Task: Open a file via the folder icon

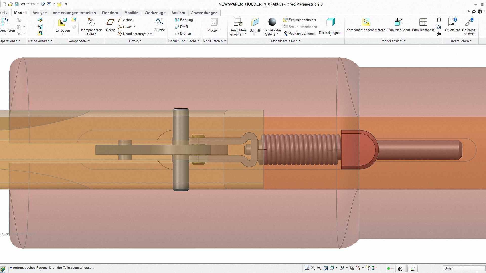Action: click(x=10, y=4)
